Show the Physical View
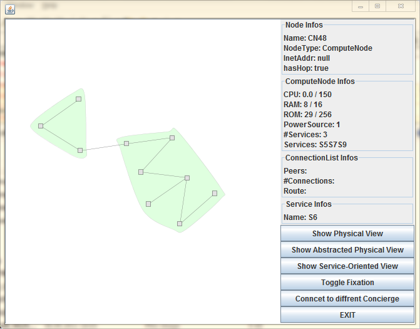Screen dimensions: 420x329 tap(347, 234)
